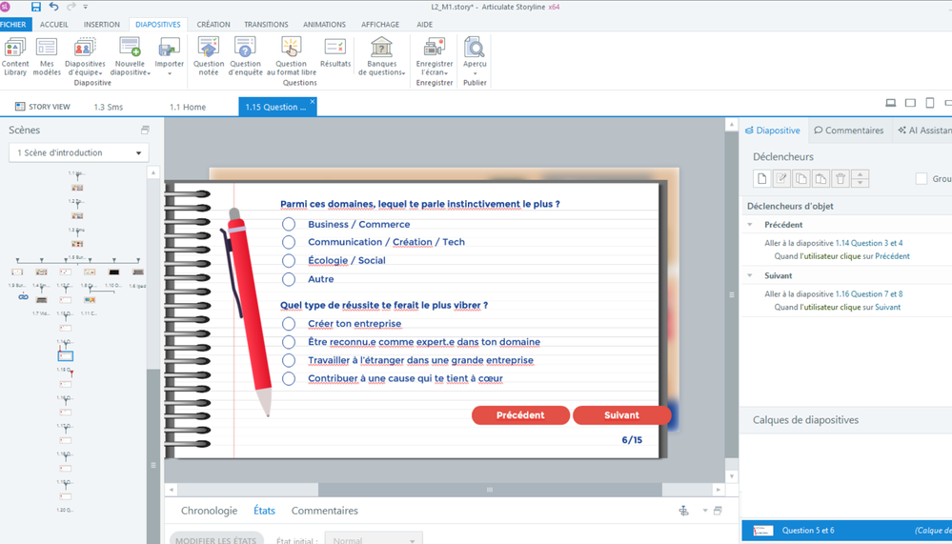Insert a Question notée slide
The width and height of the screenshot is (952, 544).
209,55
